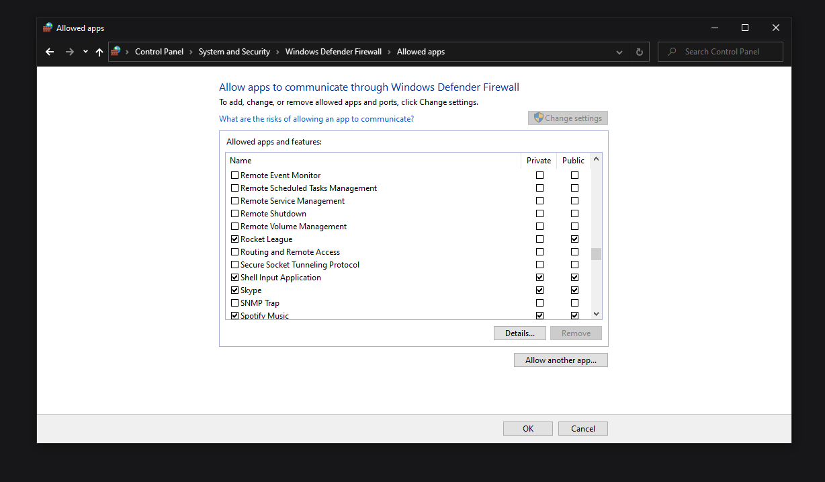Confirm with the OK button
Screen dimensions: 825x482
tap(528, 429)
